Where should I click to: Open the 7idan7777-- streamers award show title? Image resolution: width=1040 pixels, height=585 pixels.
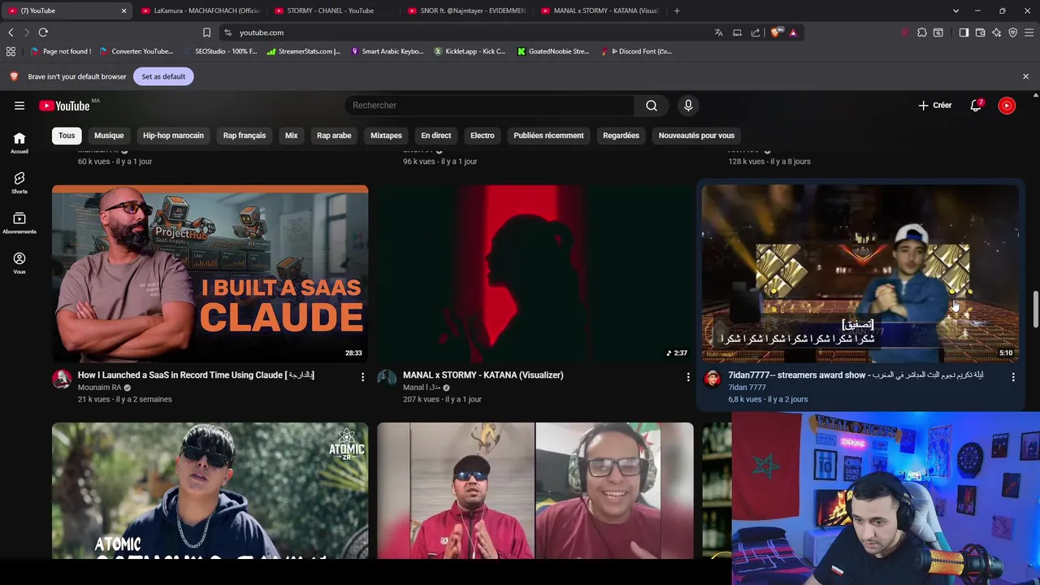856,375
